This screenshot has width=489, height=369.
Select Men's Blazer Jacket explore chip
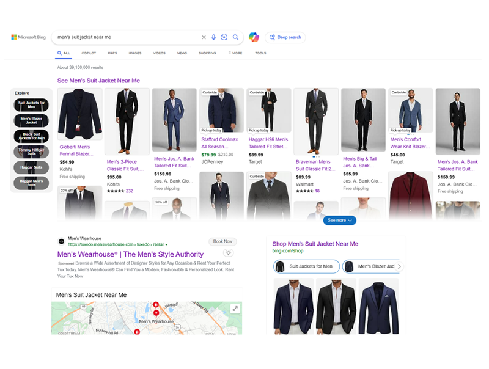(31, 120)
